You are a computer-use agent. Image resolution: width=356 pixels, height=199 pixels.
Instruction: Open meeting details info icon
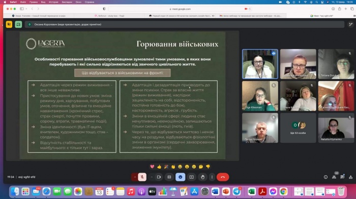(325, 177)
